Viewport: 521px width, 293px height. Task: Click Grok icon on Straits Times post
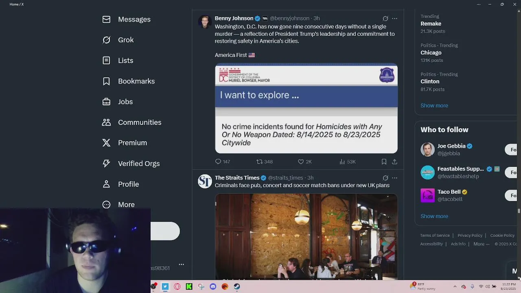[x=385, y=178]
